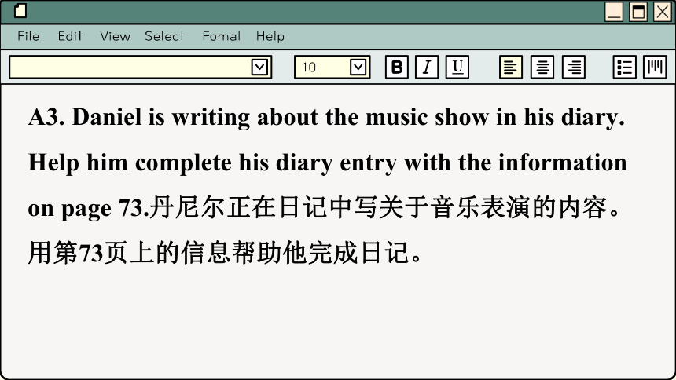This screenshot has height=380, width=676.
Task: Click the document icon in title bar
Action: 20,11
